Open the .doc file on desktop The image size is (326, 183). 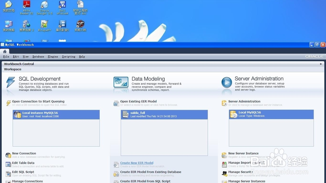coord(80,8)
